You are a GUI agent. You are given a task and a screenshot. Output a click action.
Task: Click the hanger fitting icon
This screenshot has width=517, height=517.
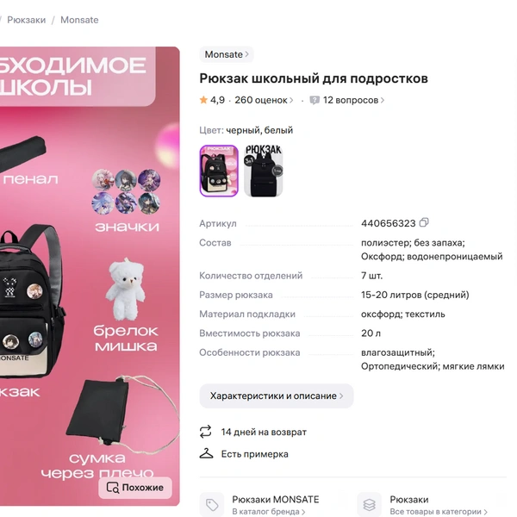(x=207, y=454)
